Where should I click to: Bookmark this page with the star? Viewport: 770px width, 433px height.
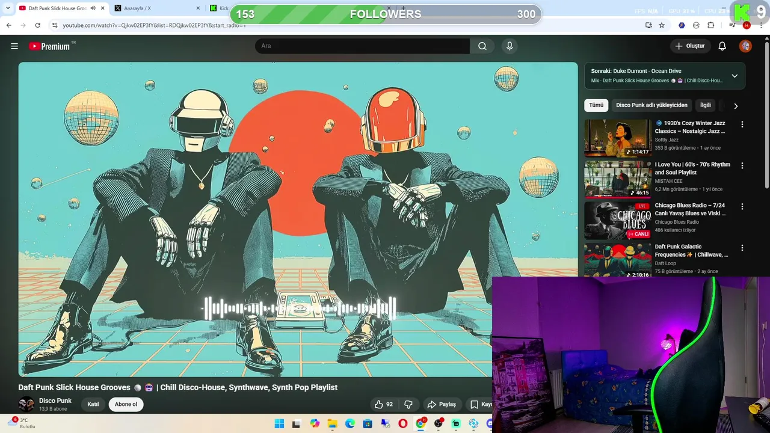pyautogui.click(x=662, y=25)
